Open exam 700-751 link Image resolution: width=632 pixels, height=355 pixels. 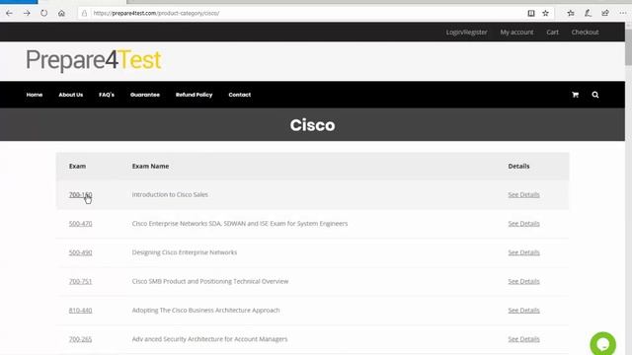(80, 281)
